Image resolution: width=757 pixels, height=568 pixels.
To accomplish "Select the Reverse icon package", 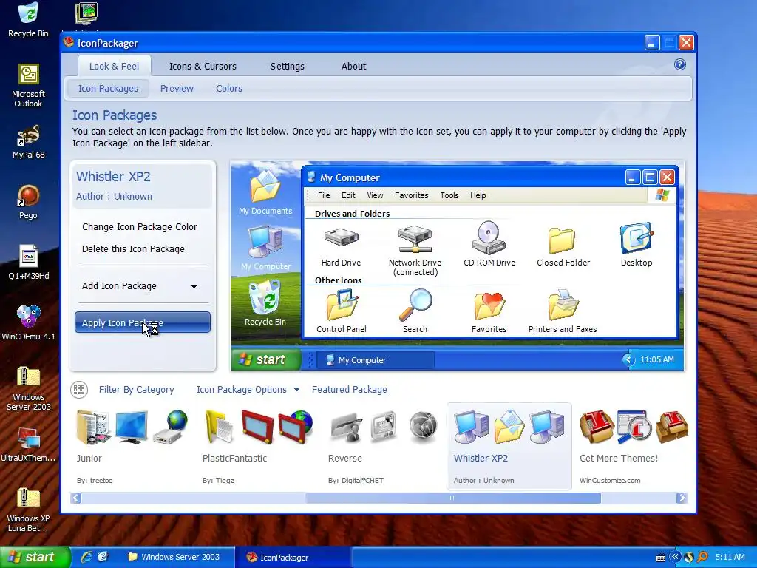I will (x=384, y=446).
